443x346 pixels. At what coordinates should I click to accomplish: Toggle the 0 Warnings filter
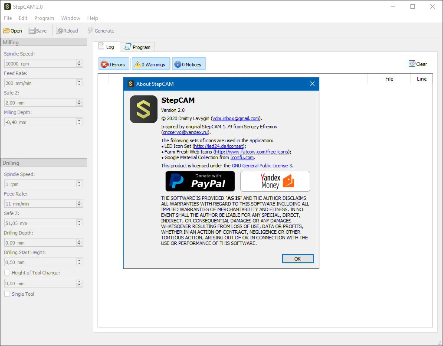[151, 64]
